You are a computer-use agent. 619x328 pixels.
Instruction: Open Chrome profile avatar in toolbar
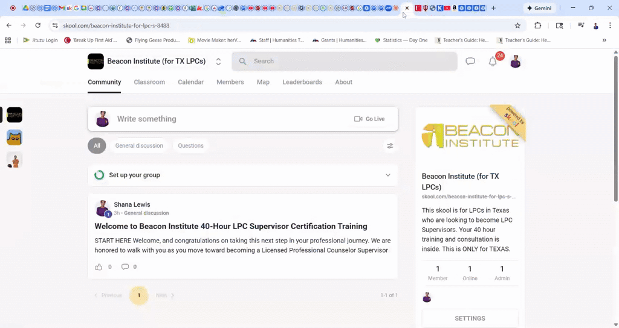pos(595,25)
